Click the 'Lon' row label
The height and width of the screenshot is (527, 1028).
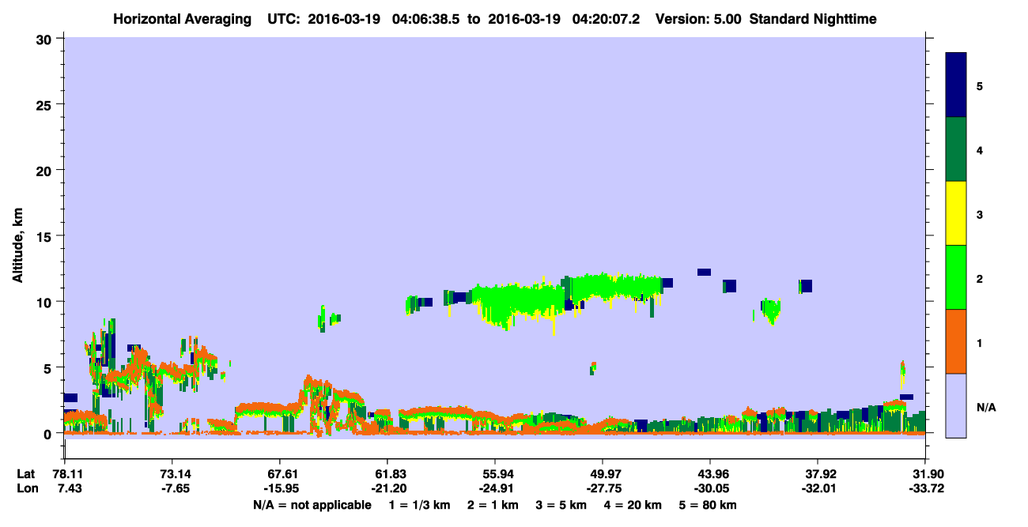click(x=27, y=489)
